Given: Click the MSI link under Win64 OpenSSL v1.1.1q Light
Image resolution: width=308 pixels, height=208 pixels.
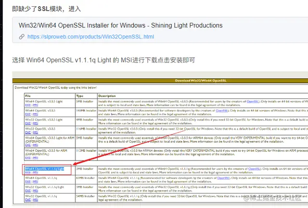Looking at the screenshot, I should [x=36, y=172].
